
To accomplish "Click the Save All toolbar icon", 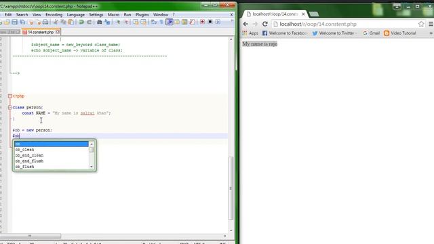I will (22, 22).
